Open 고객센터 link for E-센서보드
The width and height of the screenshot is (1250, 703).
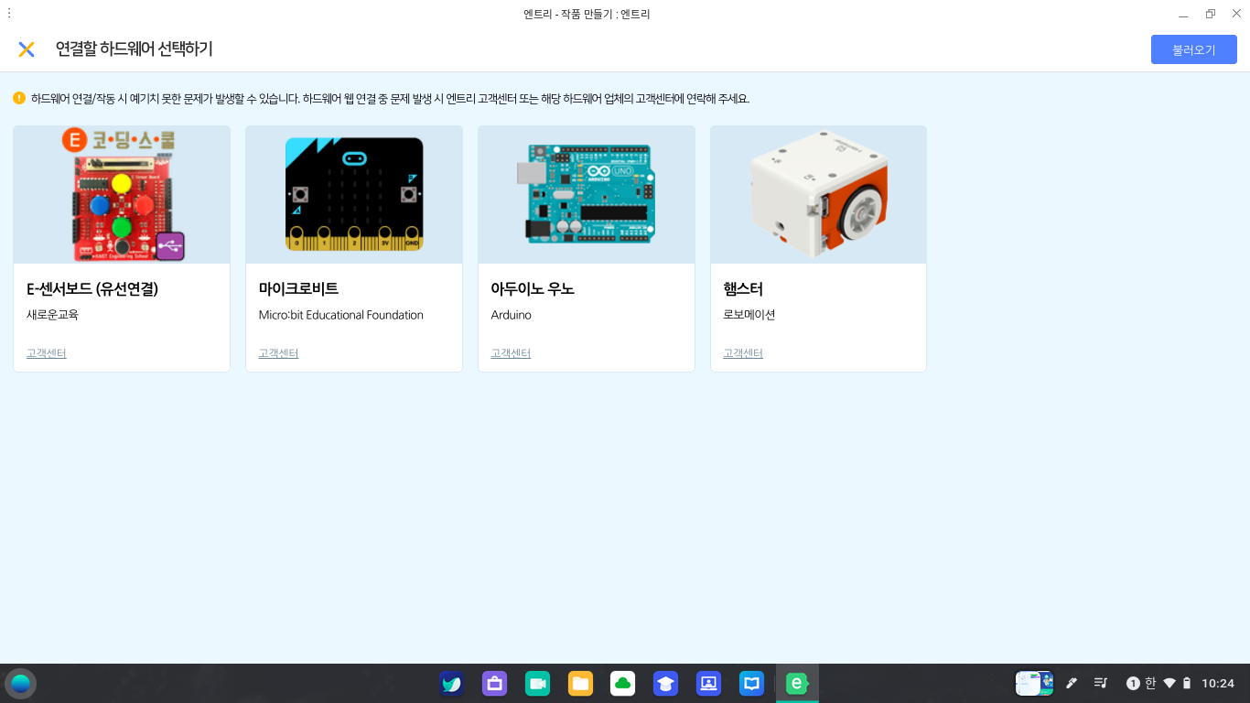47,353
